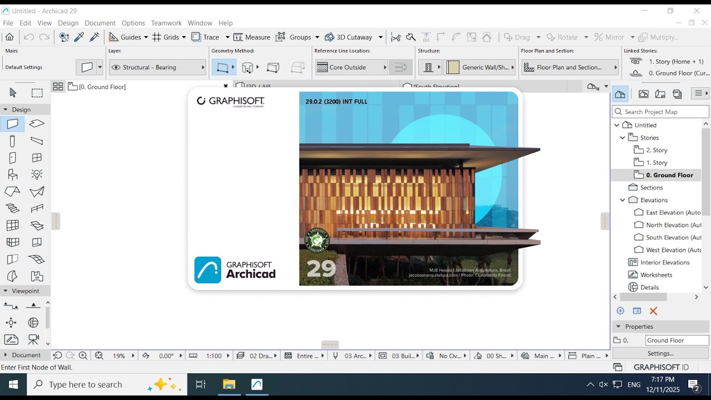
Task: Click the Settings... button
Action: click(660, 353)
